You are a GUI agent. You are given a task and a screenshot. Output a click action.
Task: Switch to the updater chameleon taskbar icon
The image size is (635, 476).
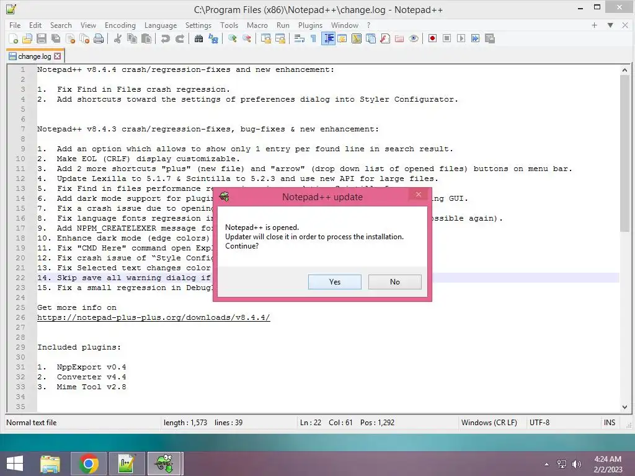165,464
